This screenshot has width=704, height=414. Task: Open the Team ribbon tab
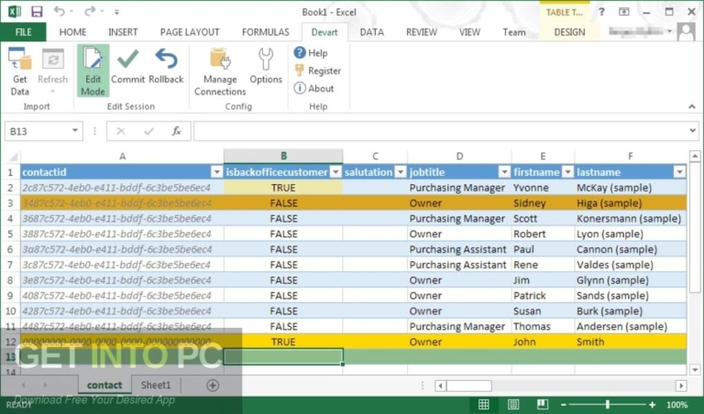tap(514, 32)
